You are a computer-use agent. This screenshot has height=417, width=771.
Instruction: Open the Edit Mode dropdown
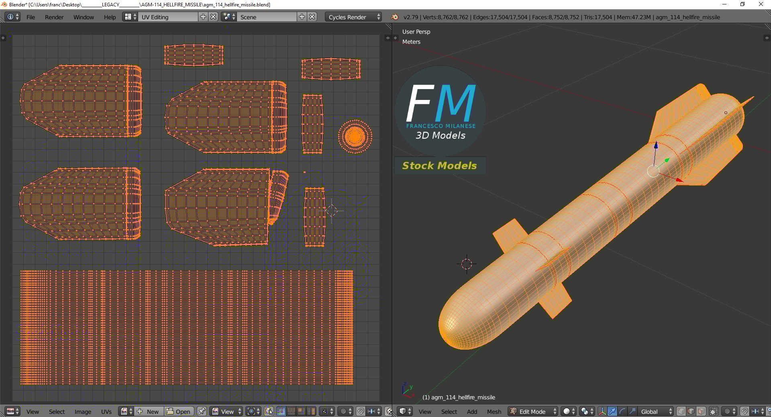point(532,411)
